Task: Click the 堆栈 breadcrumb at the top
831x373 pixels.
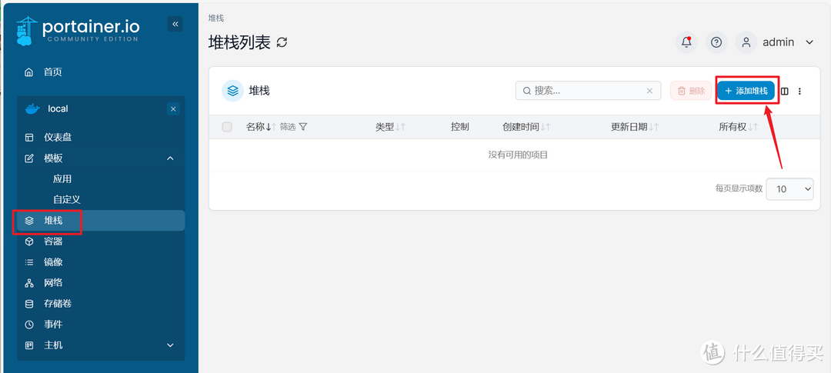Action: coord(216,18)
